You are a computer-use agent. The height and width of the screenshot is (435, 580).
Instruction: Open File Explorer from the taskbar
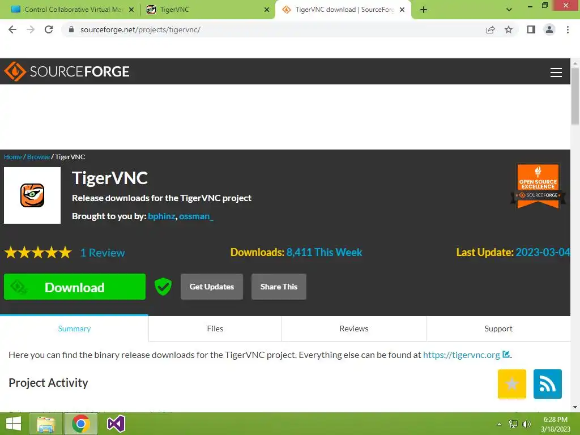click(x=46, y=424)
